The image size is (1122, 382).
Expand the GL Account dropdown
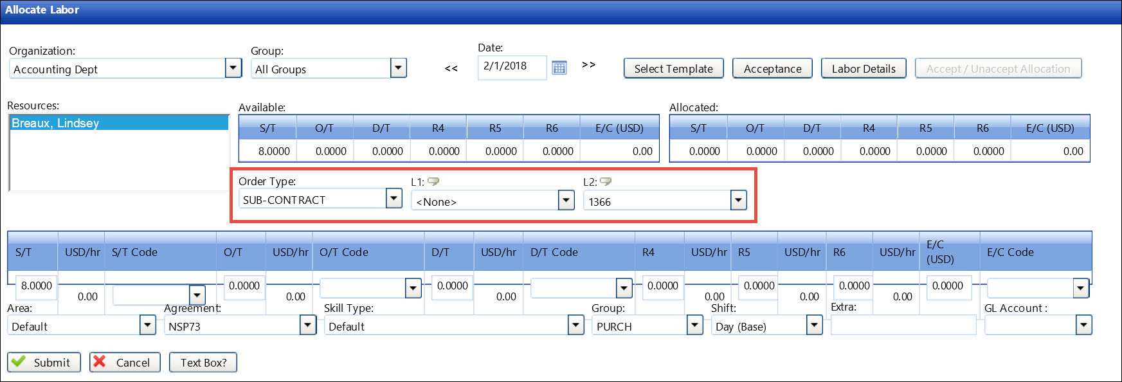[x=1083, y=325]
